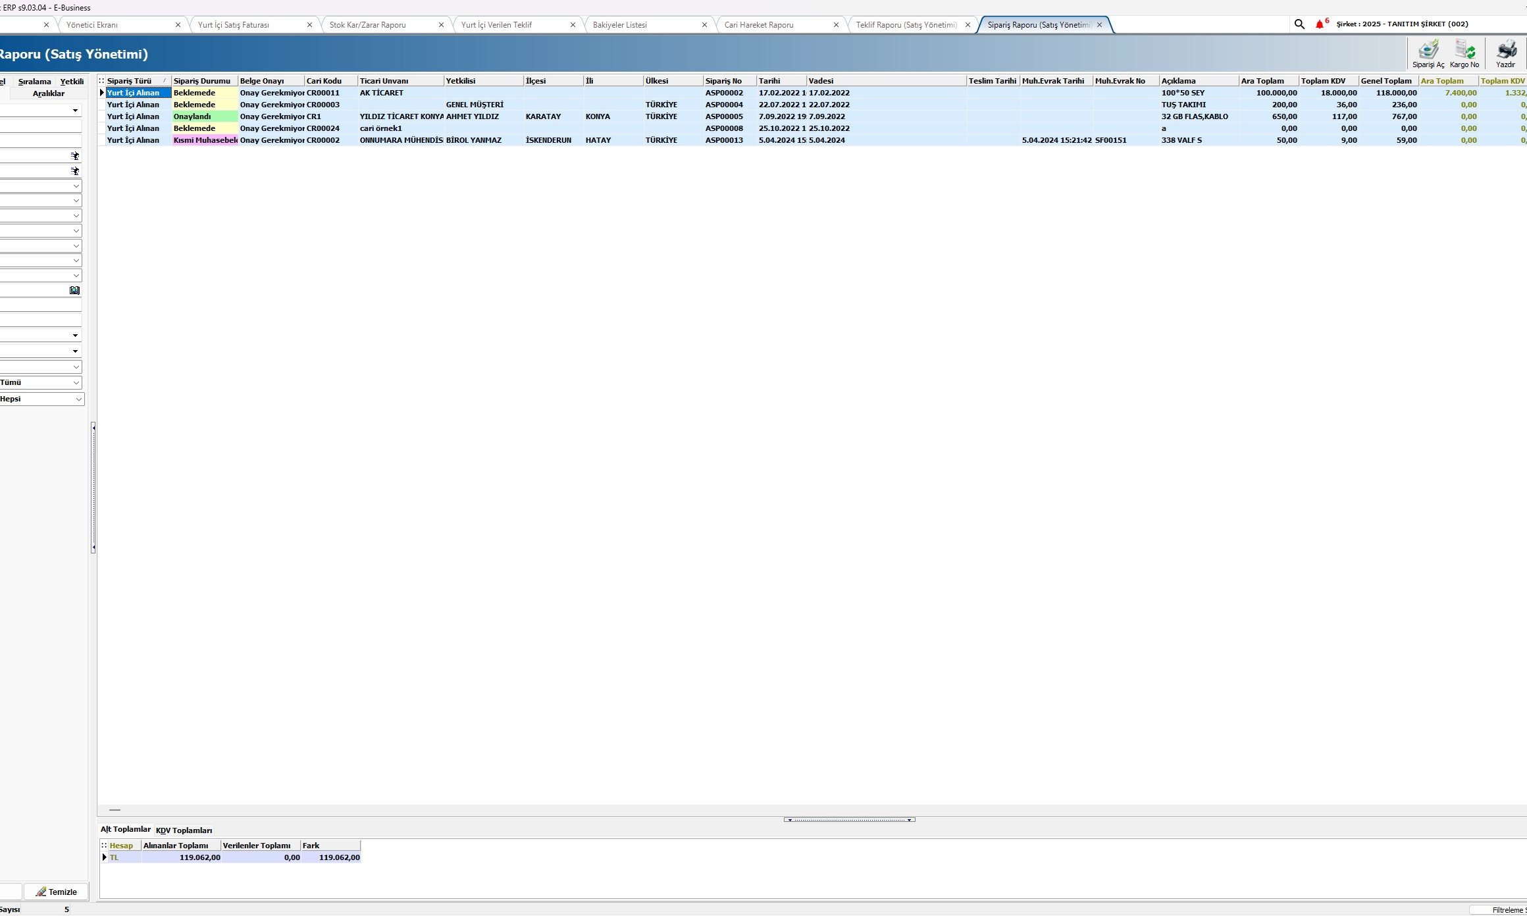Switch to the Cari Hareket Raporu tab
The image size is (1527, 916).
pyautogui.click(x=759, y=25)
